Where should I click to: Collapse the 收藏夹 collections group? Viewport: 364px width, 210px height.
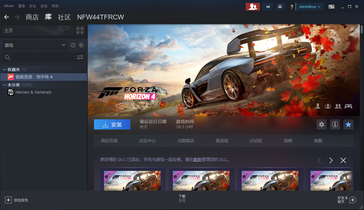pyautogui.click(x=4, y=69)
